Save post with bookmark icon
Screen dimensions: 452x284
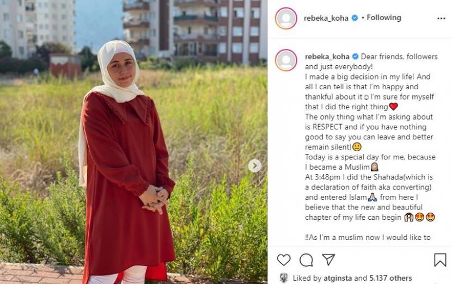[440, 260]
